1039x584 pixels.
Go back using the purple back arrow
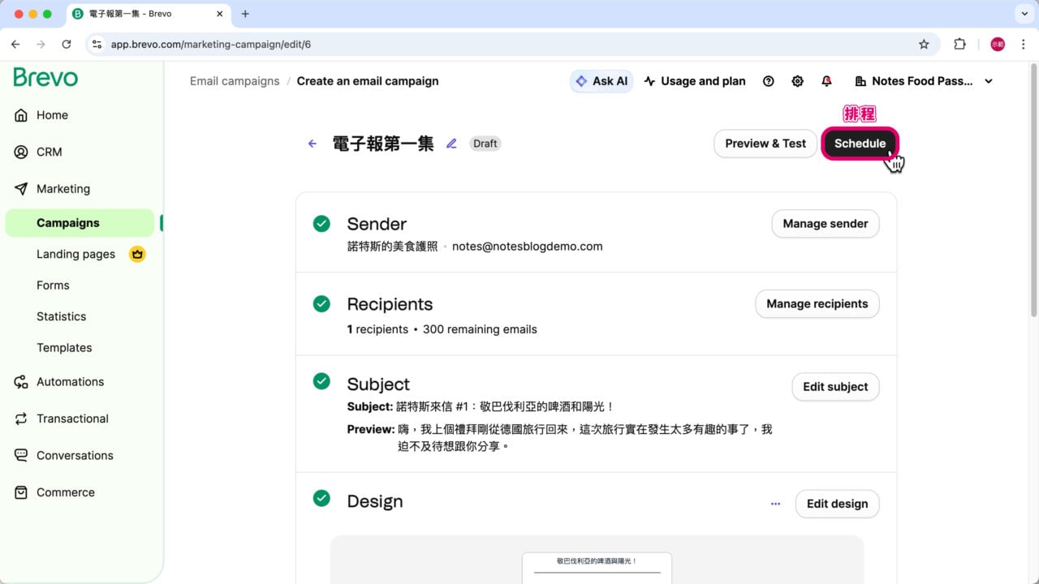point(312,143)
